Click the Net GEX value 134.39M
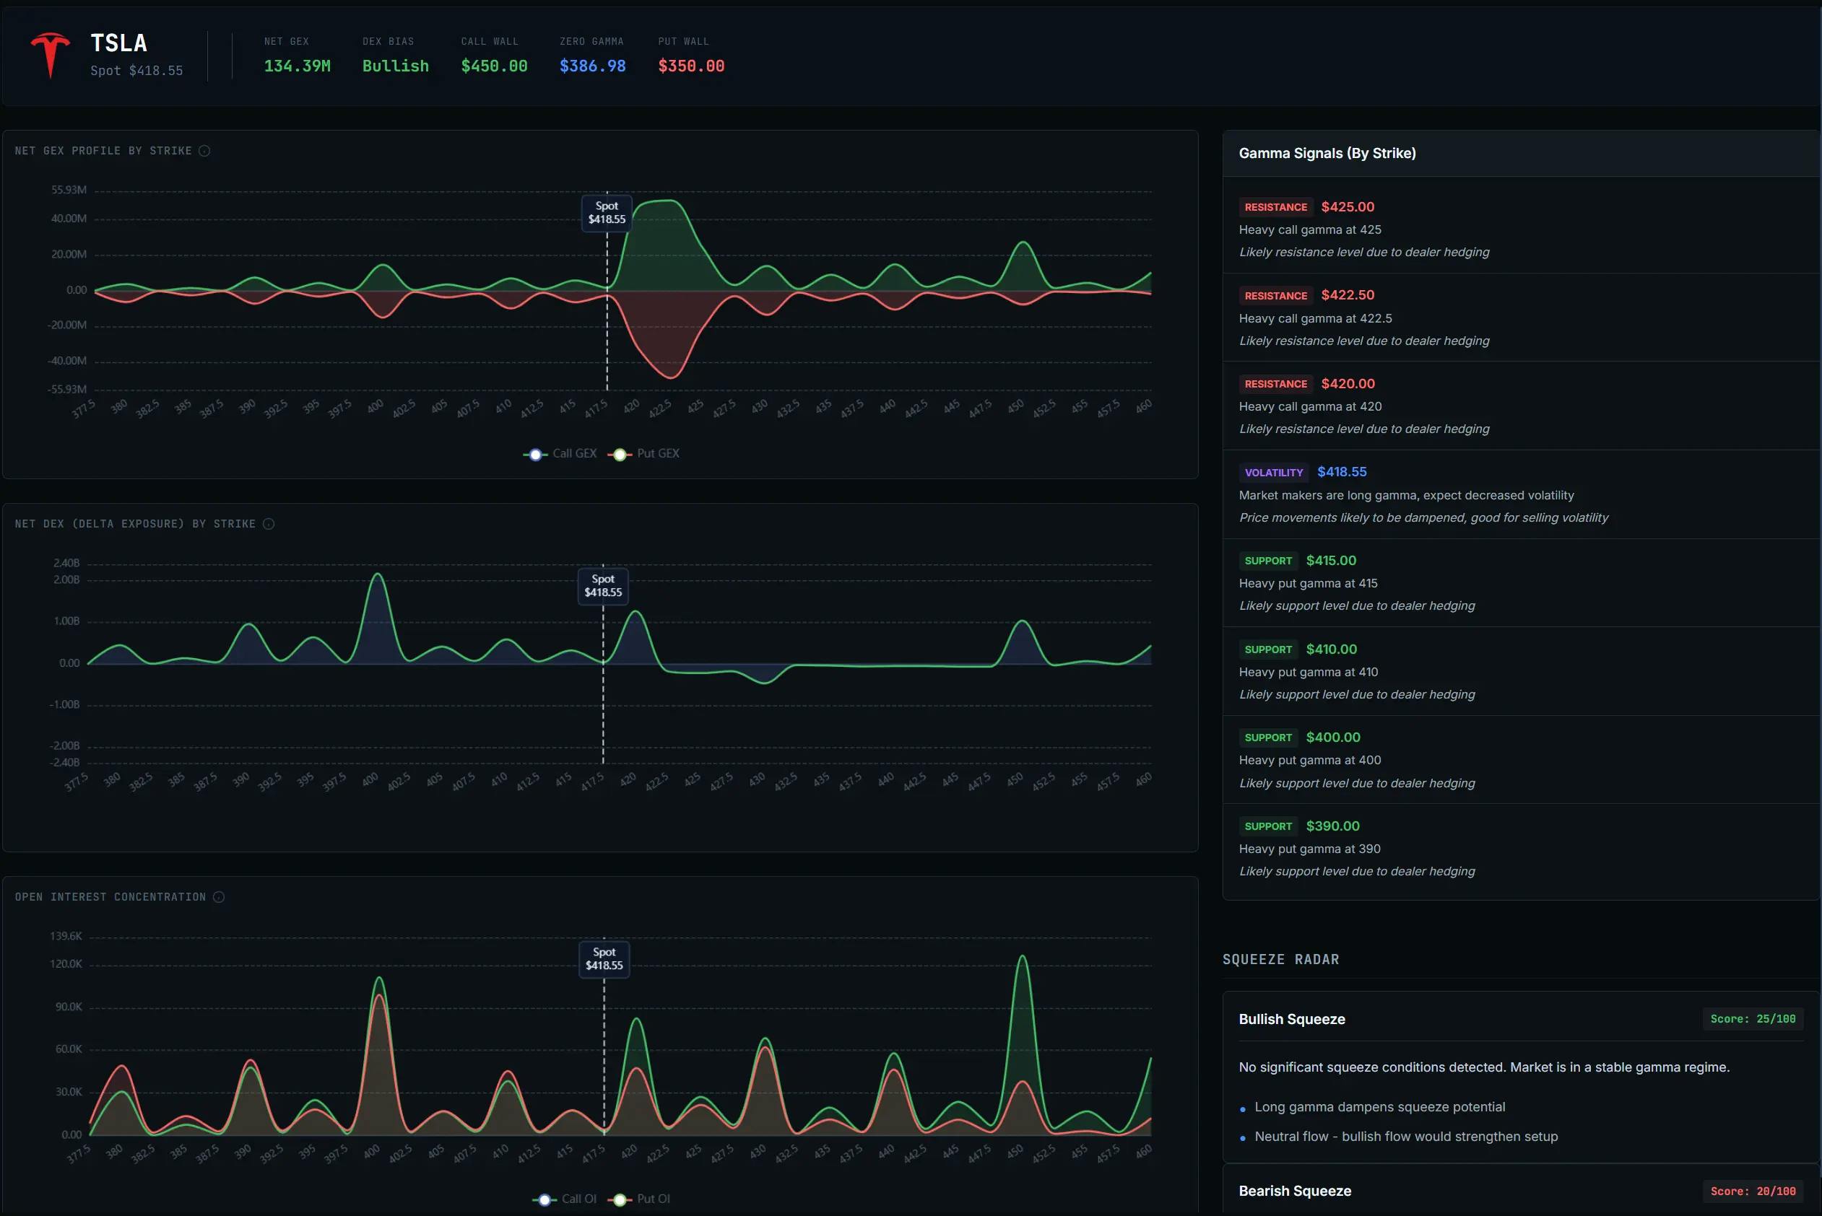Screen dimensions: 1822x1216 pos(298,66)
